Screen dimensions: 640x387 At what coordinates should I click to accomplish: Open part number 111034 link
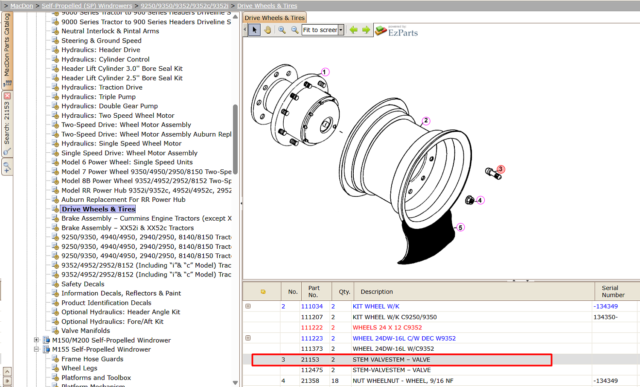pyautogui.click(x=312, y=306)
